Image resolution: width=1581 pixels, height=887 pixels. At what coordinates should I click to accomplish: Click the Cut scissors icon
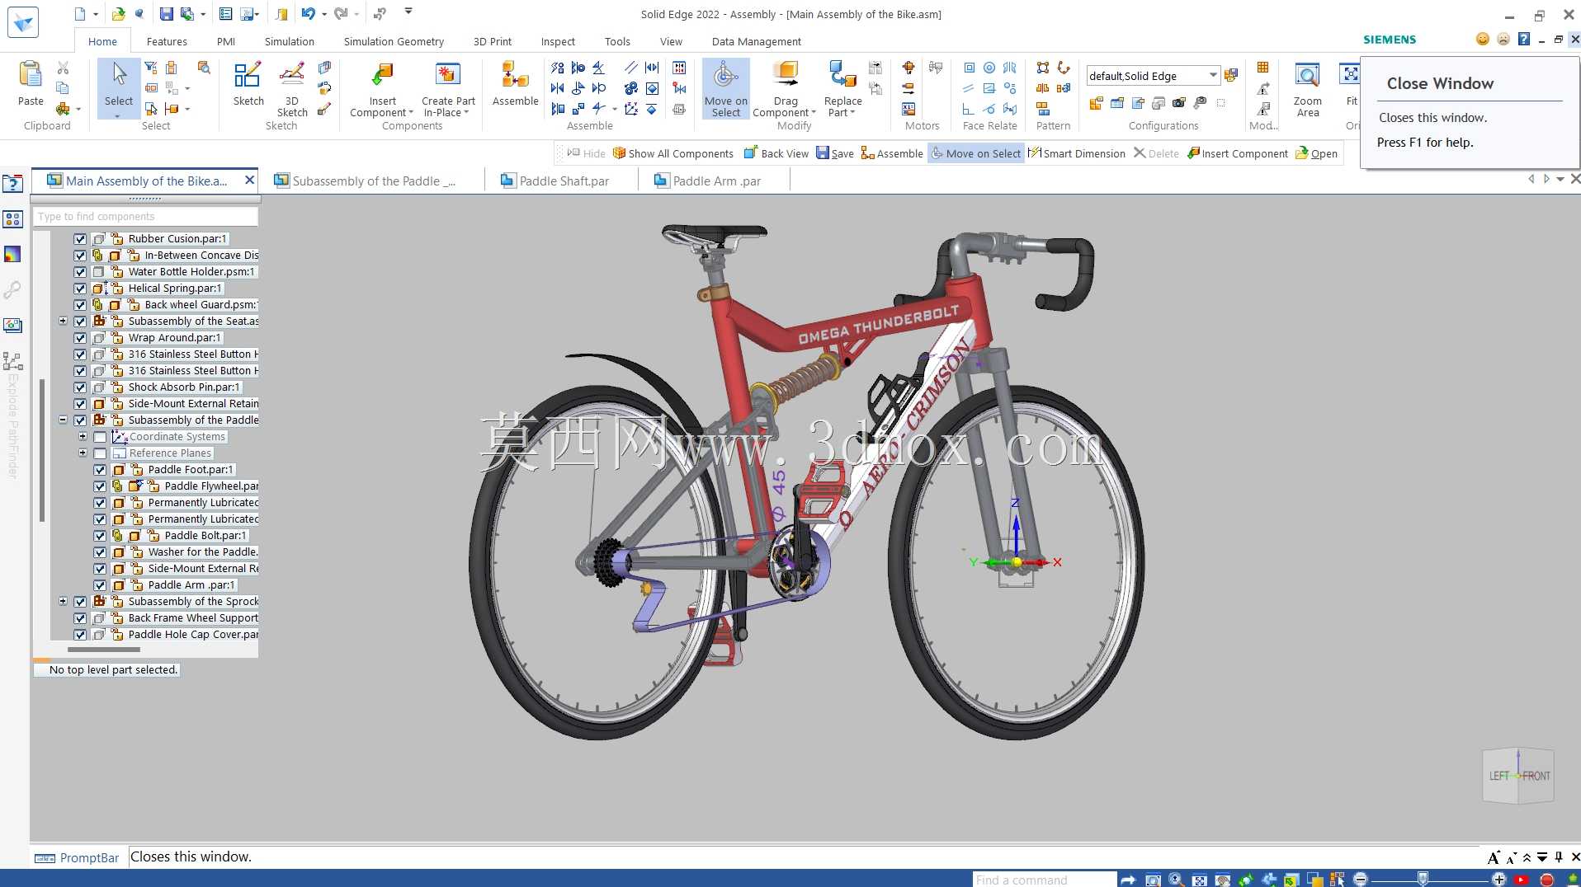(63, 68)
